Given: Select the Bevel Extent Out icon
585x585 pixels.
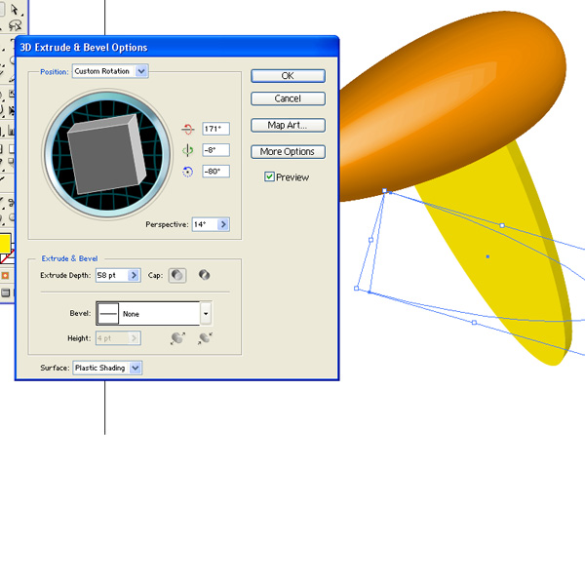Looking at the screenshot, I should coord(177,338).
